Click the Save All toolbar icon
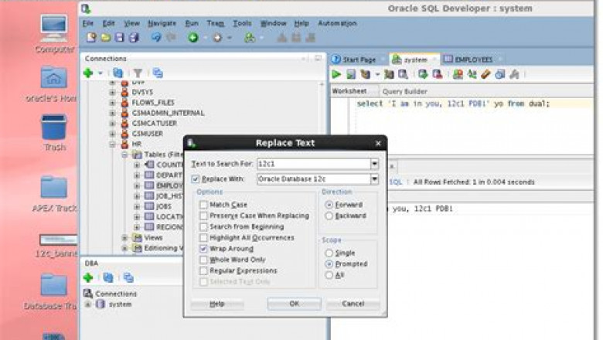The image size is (603, 340). point(134,37)
